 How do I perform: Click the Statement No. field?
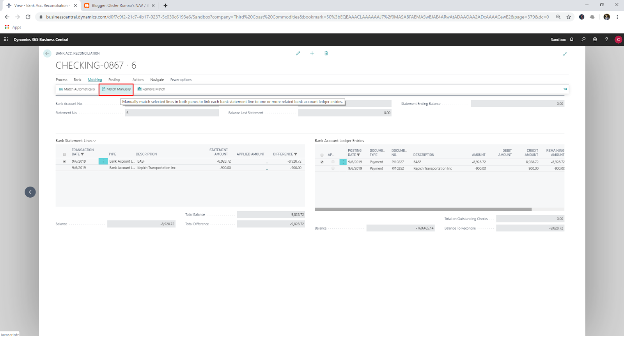(x=172, y=113)
